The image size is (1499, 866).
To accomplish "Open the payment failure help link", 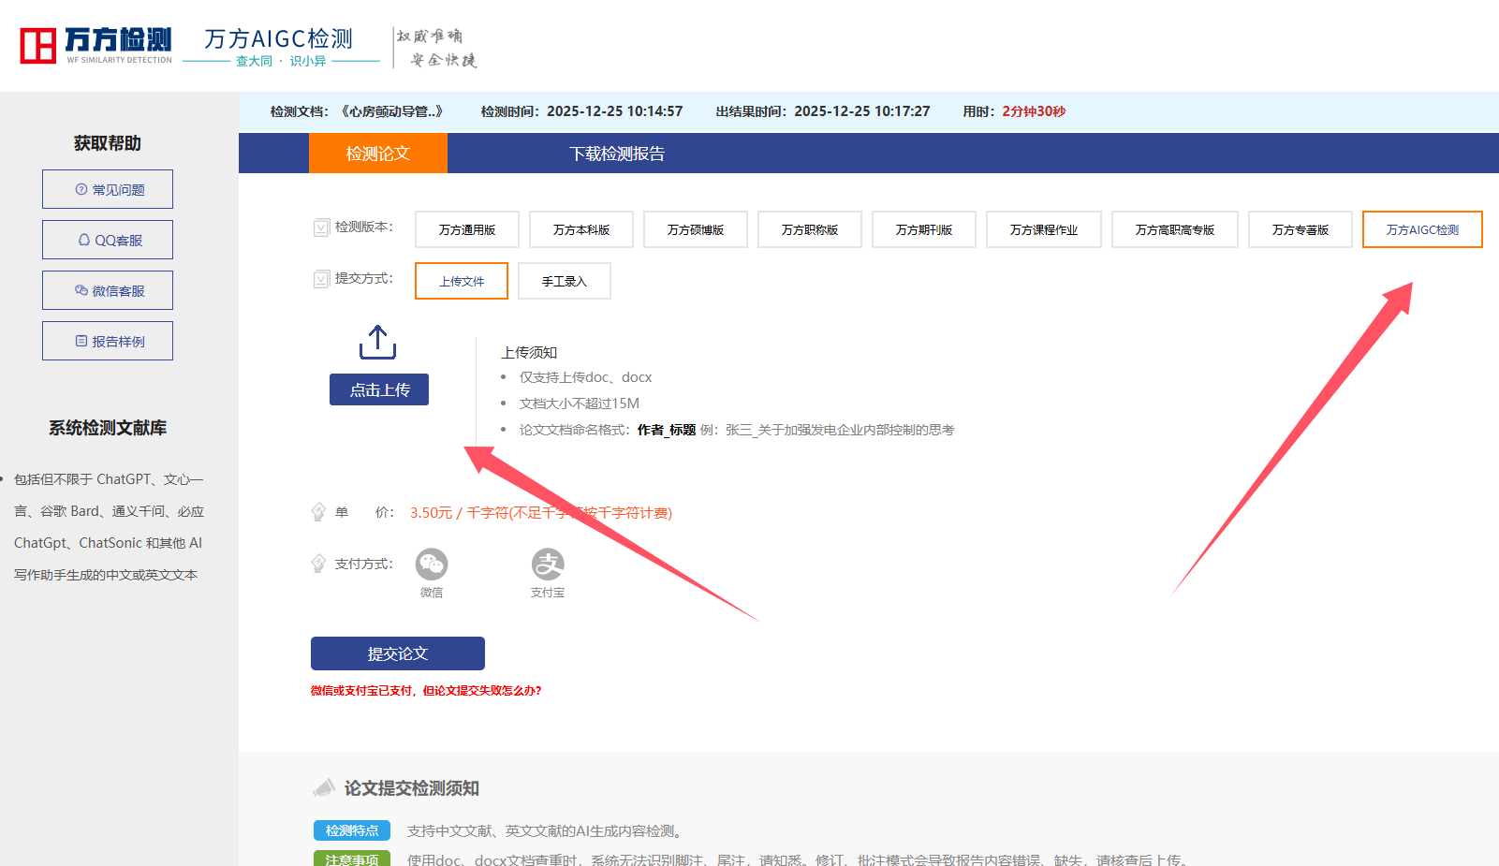I will coord(426,690).
